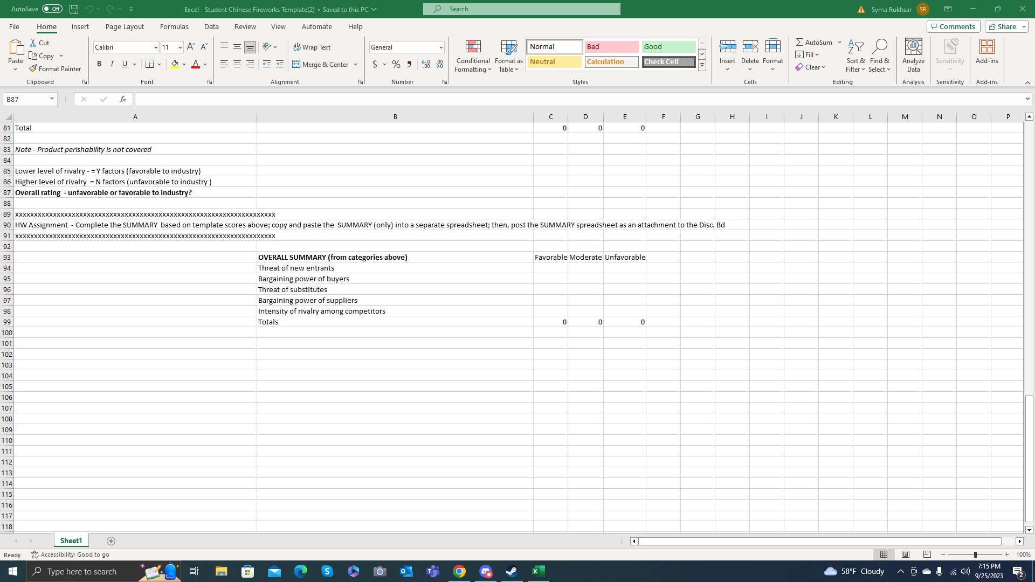
Task: Open Conditional Formatting menu
Action: pos(473,56)
